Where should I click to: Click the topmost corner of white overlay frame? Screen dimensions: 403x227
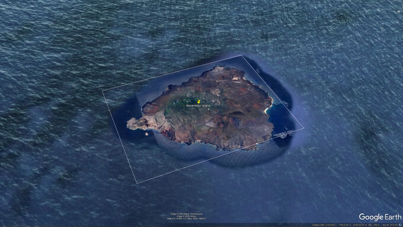coord(242,55)
